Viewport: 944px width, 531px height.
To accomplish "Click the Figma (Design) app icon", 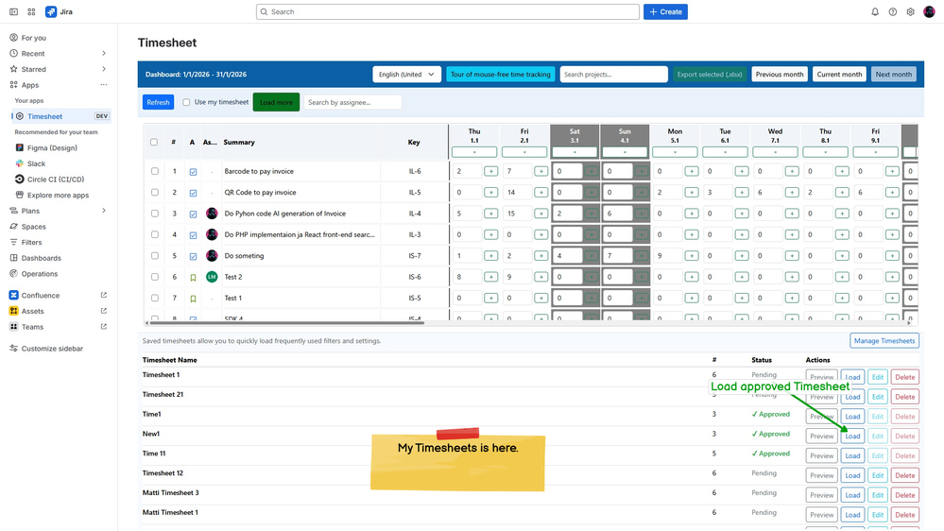I will 20,147.
